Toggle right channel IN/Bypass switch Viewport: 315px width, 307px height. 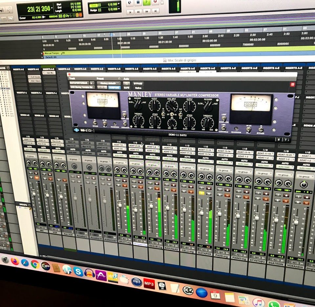[261, 129]
